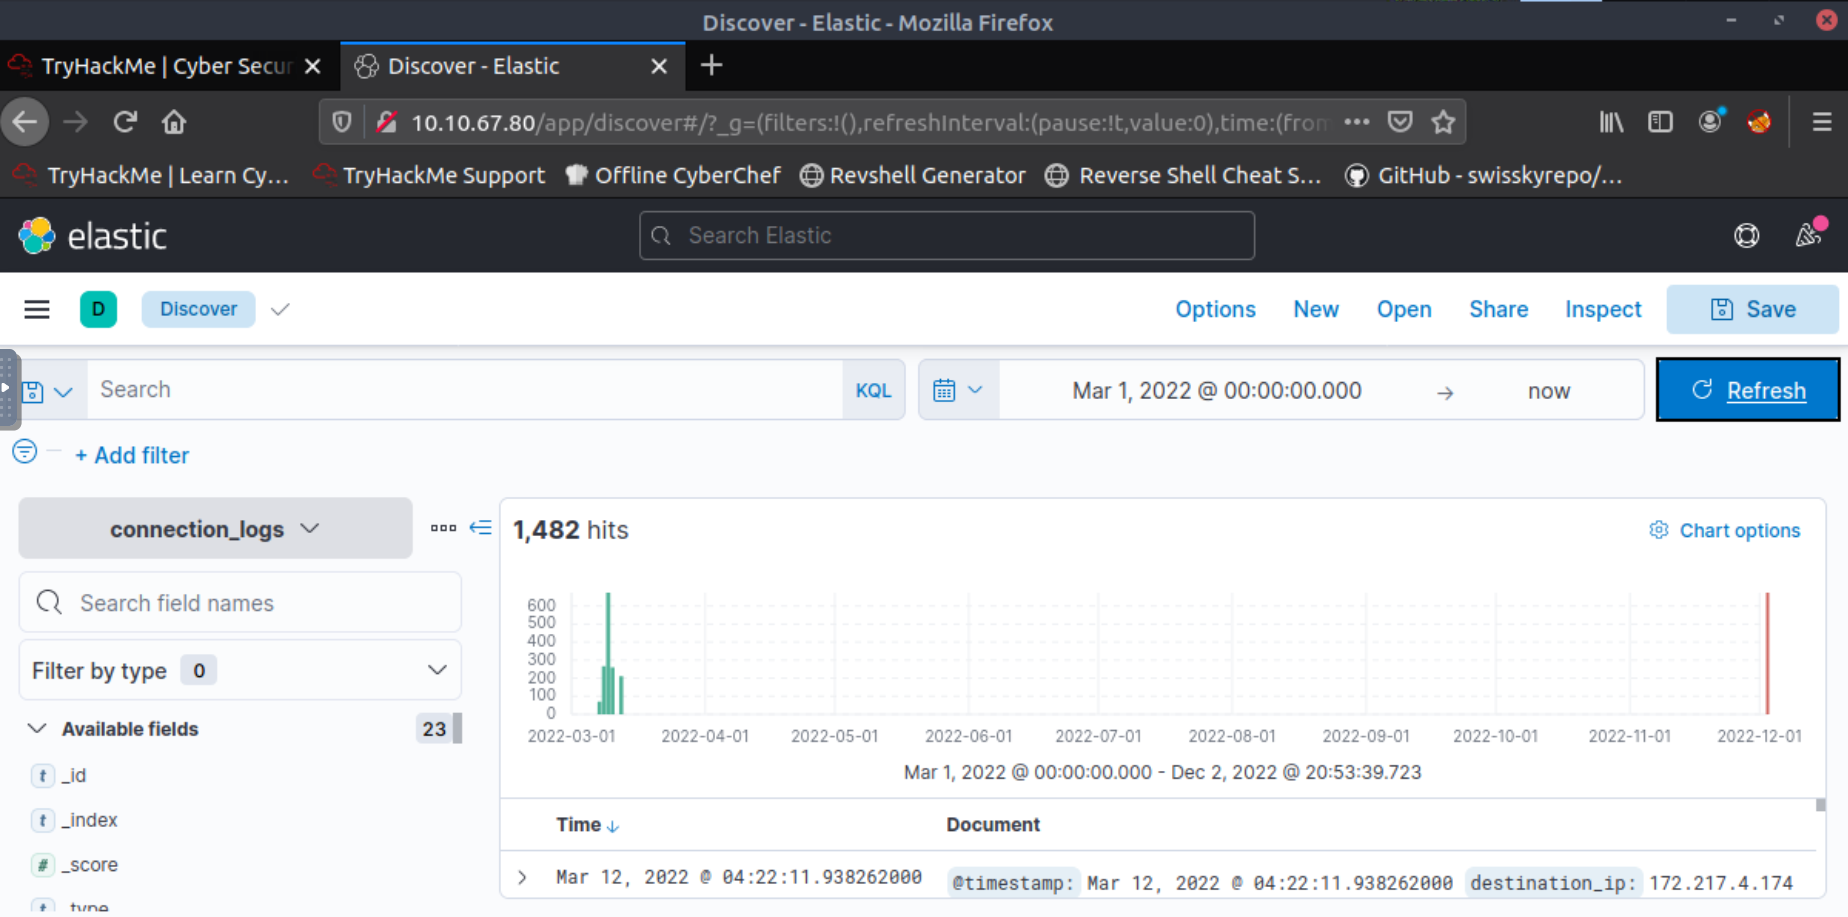This screenshot has width=1848, height=917.
Task: Click the Elastic logo
Action: (x=93, y=236)
